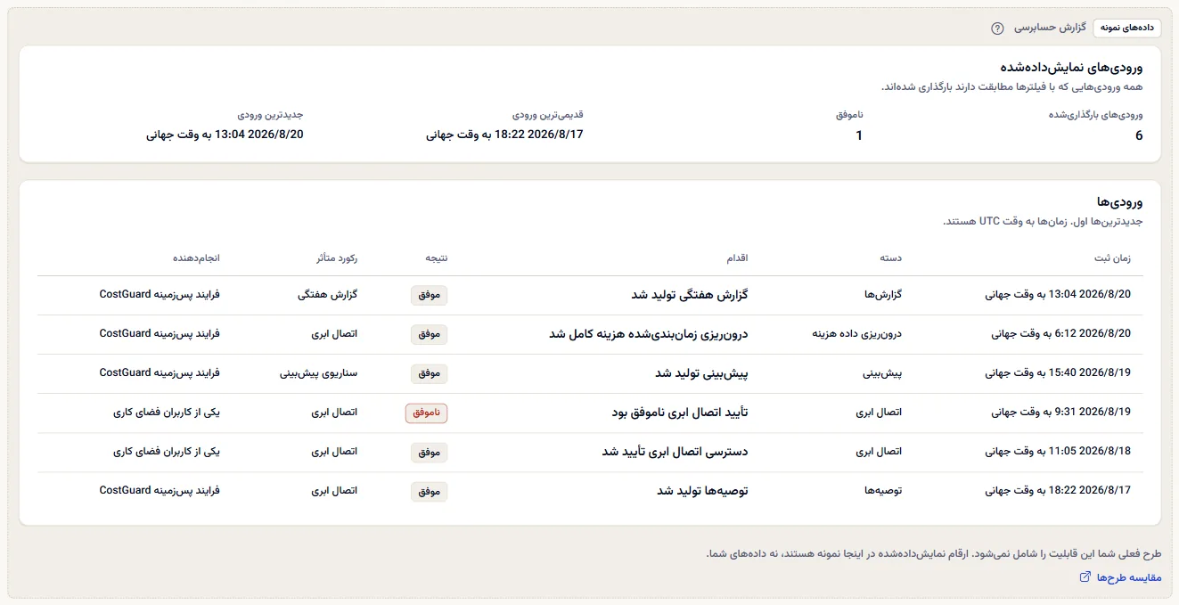
Task: Click the گزارش هفتگی affected record cell
Action: [x=328, y=295]
